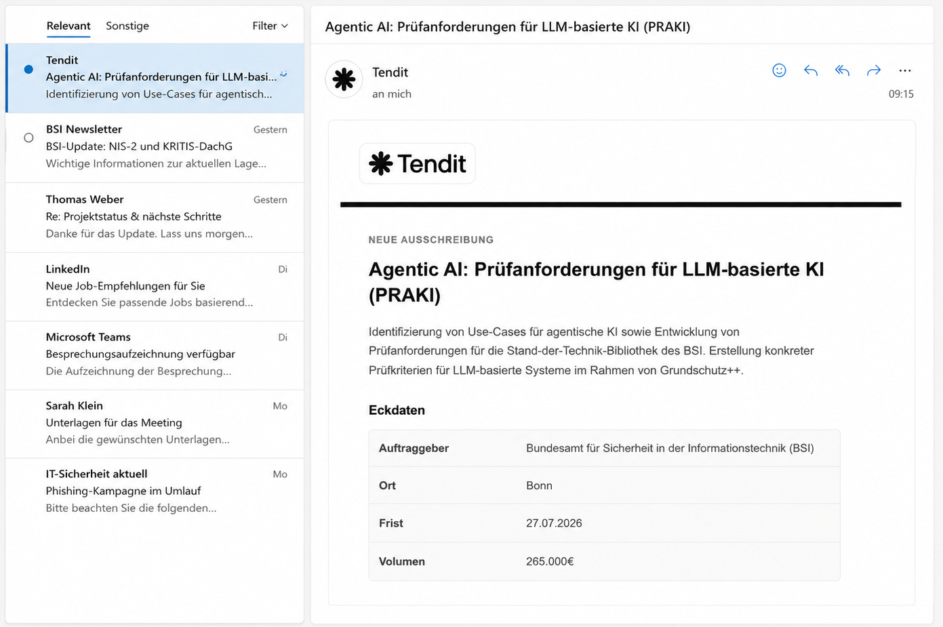Click the 265.000€ value
The image size is (943, 627).
click(550, 561)
